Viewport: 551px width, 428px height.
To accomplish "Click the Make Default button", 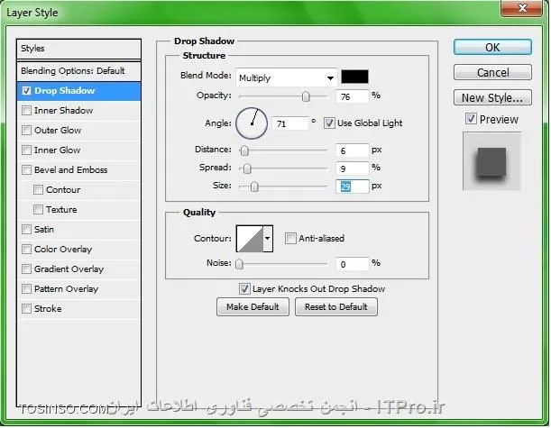I will coord(253,307).
